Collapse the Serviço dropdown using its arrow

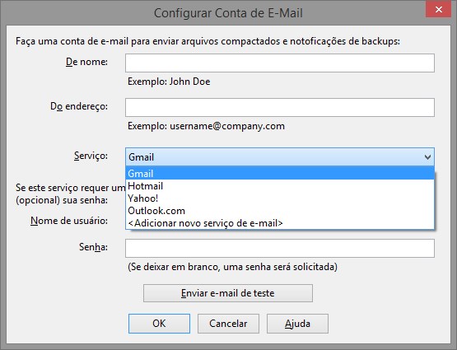(427, 157)
